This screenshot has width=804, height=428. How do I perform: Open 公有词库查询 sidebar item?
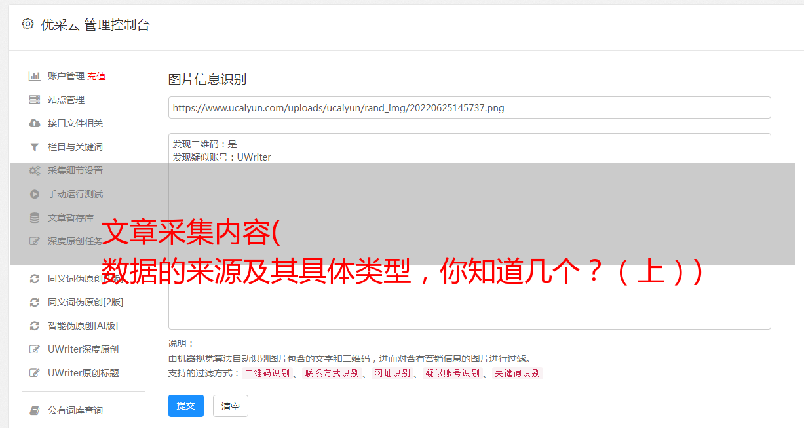(x=75, y=410)
